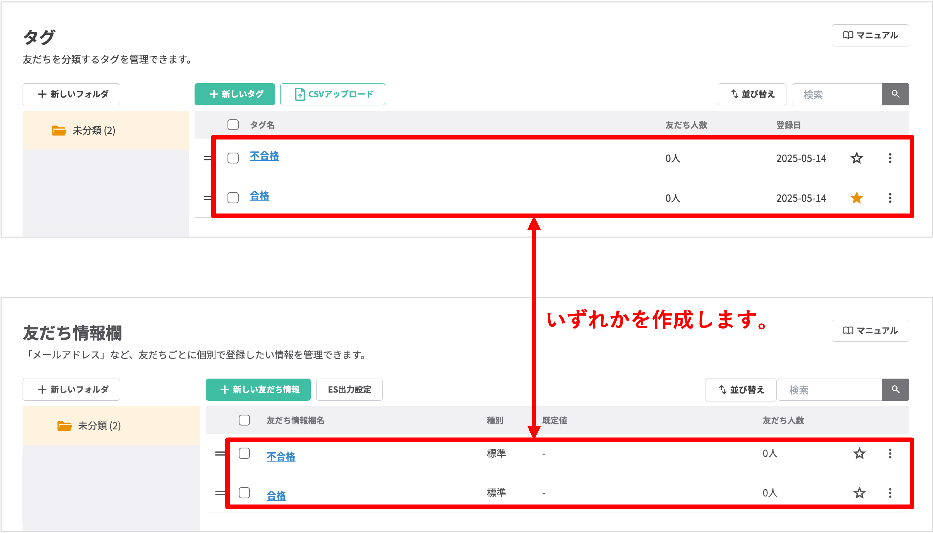Check the select-all checkbox in the tag list header
Screen dimensions: 933x533
pos(233,125)
